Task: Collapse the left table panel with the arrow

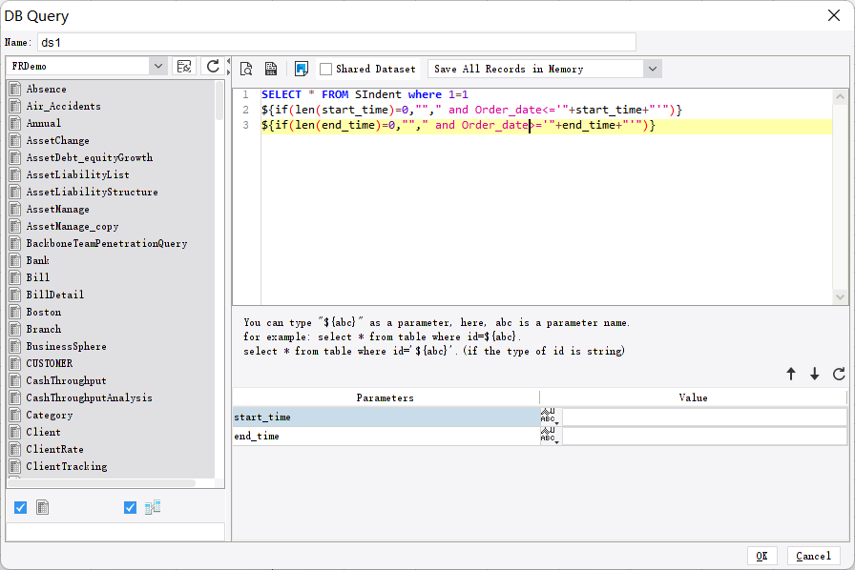Action: click(228, 61)
